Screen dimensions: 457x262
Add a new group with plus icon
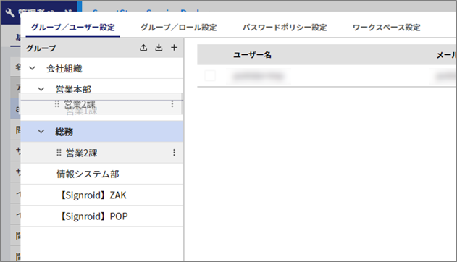(174, 48)
